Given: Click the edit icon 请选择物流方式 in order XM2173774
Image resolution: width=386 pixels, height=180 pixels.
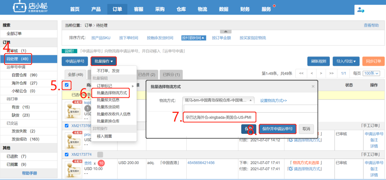Looking at the screenshot, I should 291,169.
